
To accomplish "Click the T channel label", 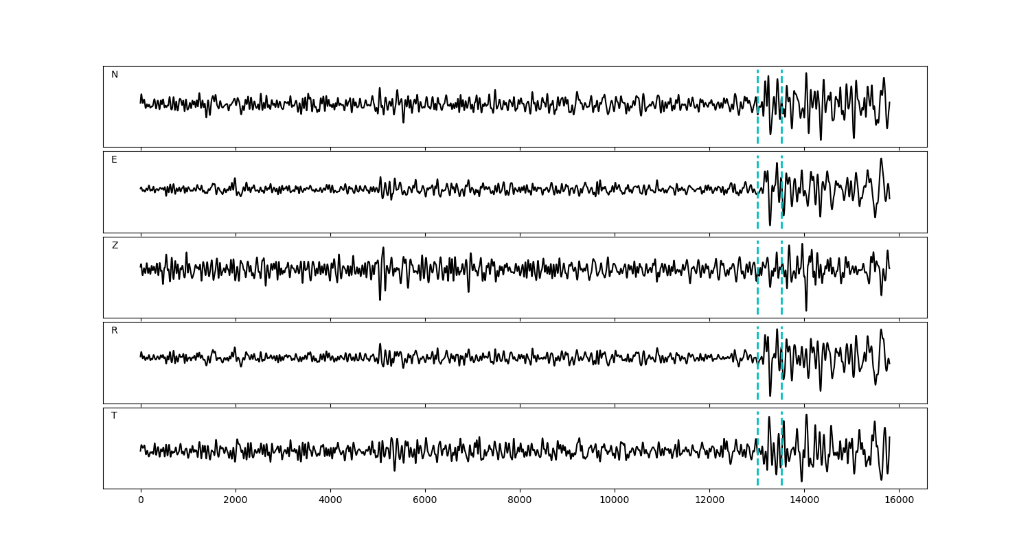I will (114, 416).
